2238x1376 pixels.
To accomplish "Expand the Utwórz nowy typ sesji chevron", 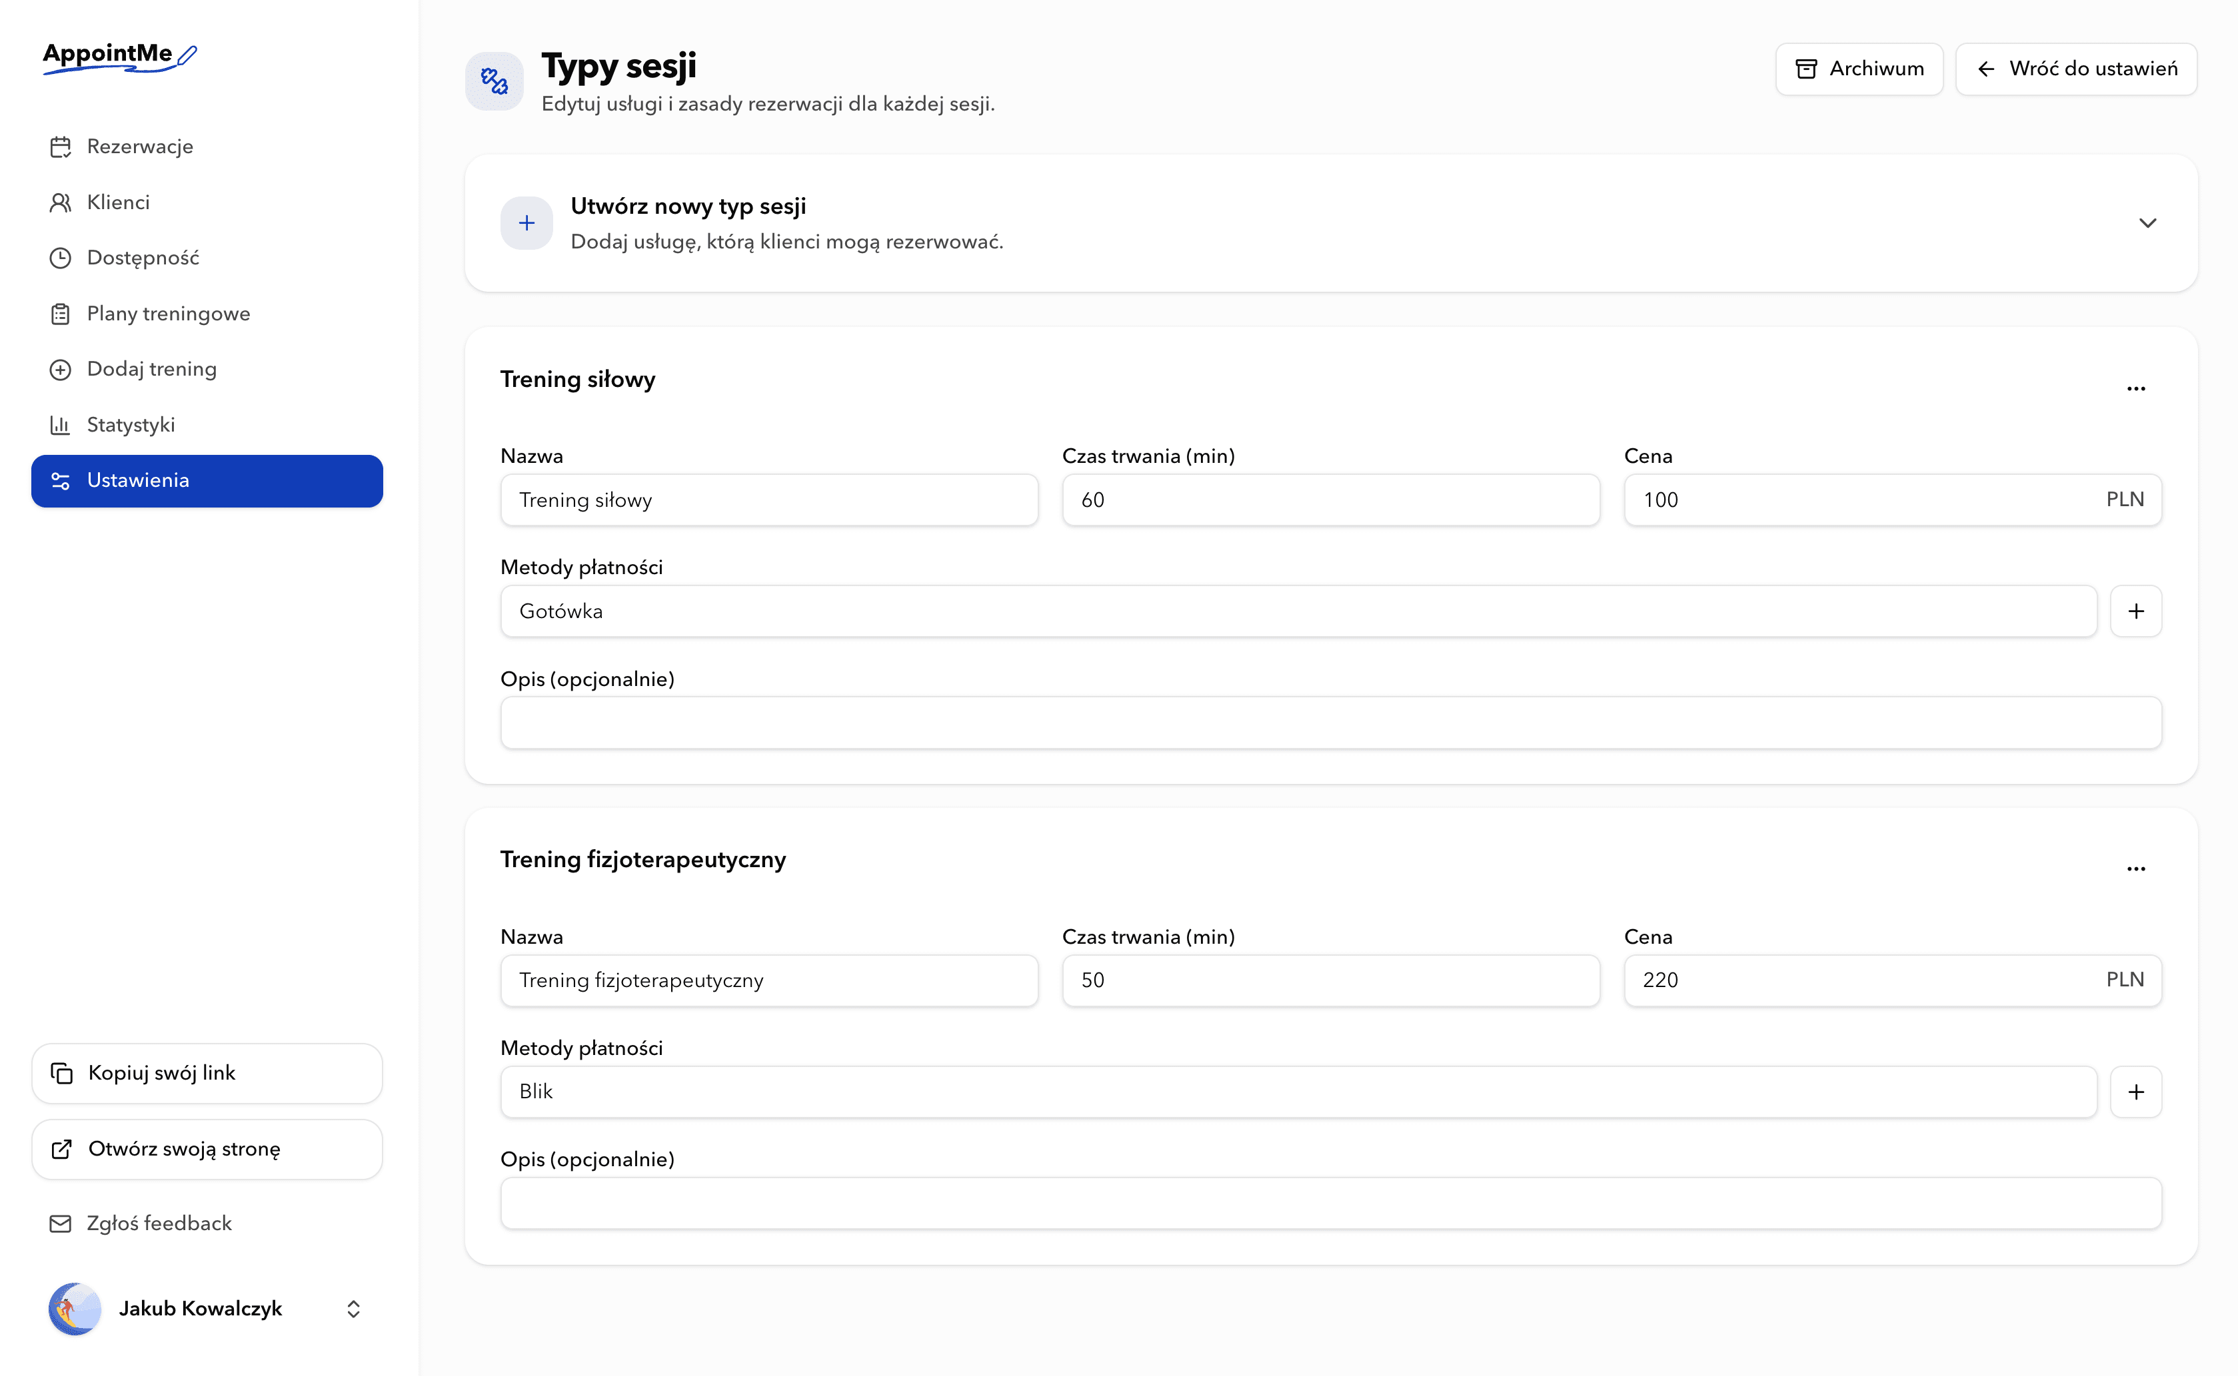I will 2147,223.
